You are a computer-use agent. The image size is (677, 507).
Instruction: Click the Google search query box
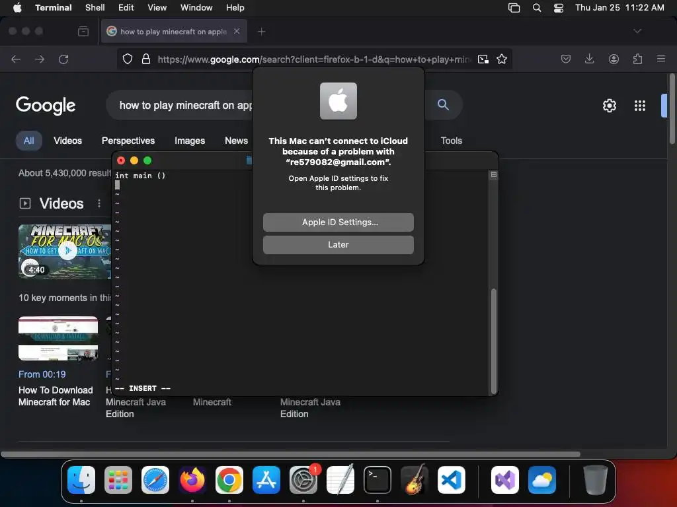[x=186, y=105]
